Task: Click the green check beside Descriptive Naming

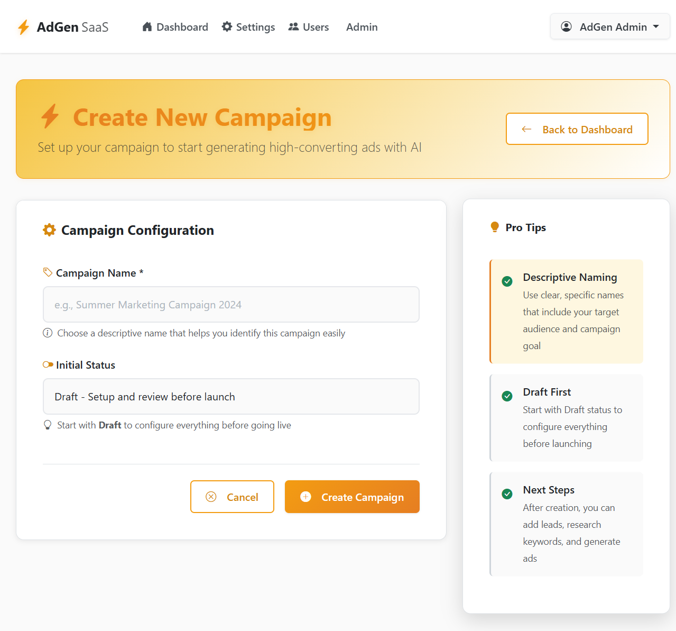Action: pyautogui.click(x=507, y=281)
